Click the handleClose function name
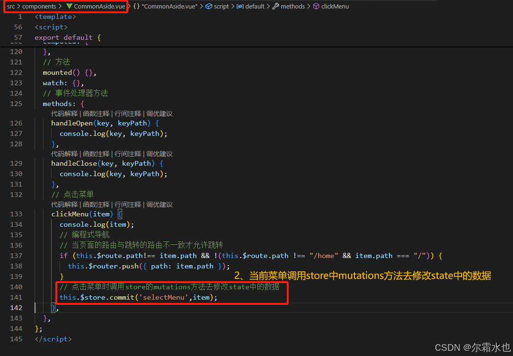This screenshot has height=356, width=513. [x=74, y=164]
